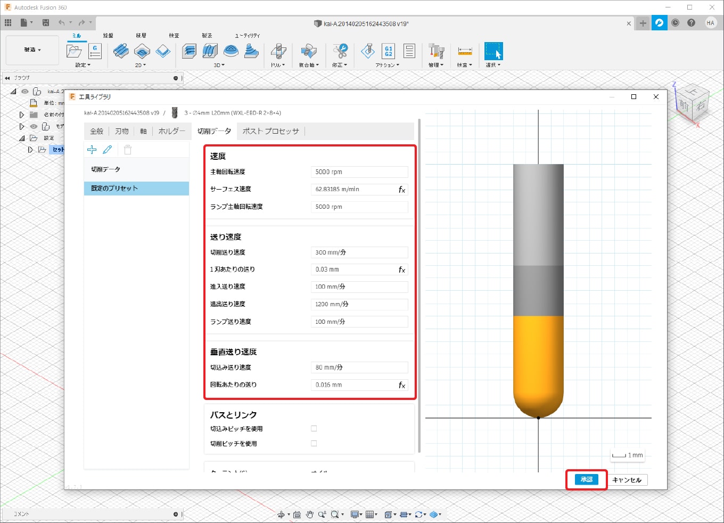The width and height of the screenshot is (724, 523).
Task: Toggle eye visibility of kai-A root component
Action: click(25, 92)
